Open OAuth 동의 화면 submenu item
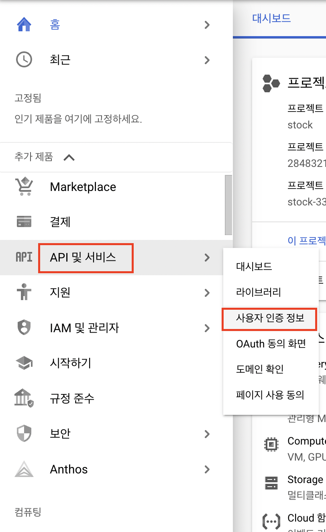Image resolution: width=326 pixels, height=532 pixels. [x=271, y=343]
